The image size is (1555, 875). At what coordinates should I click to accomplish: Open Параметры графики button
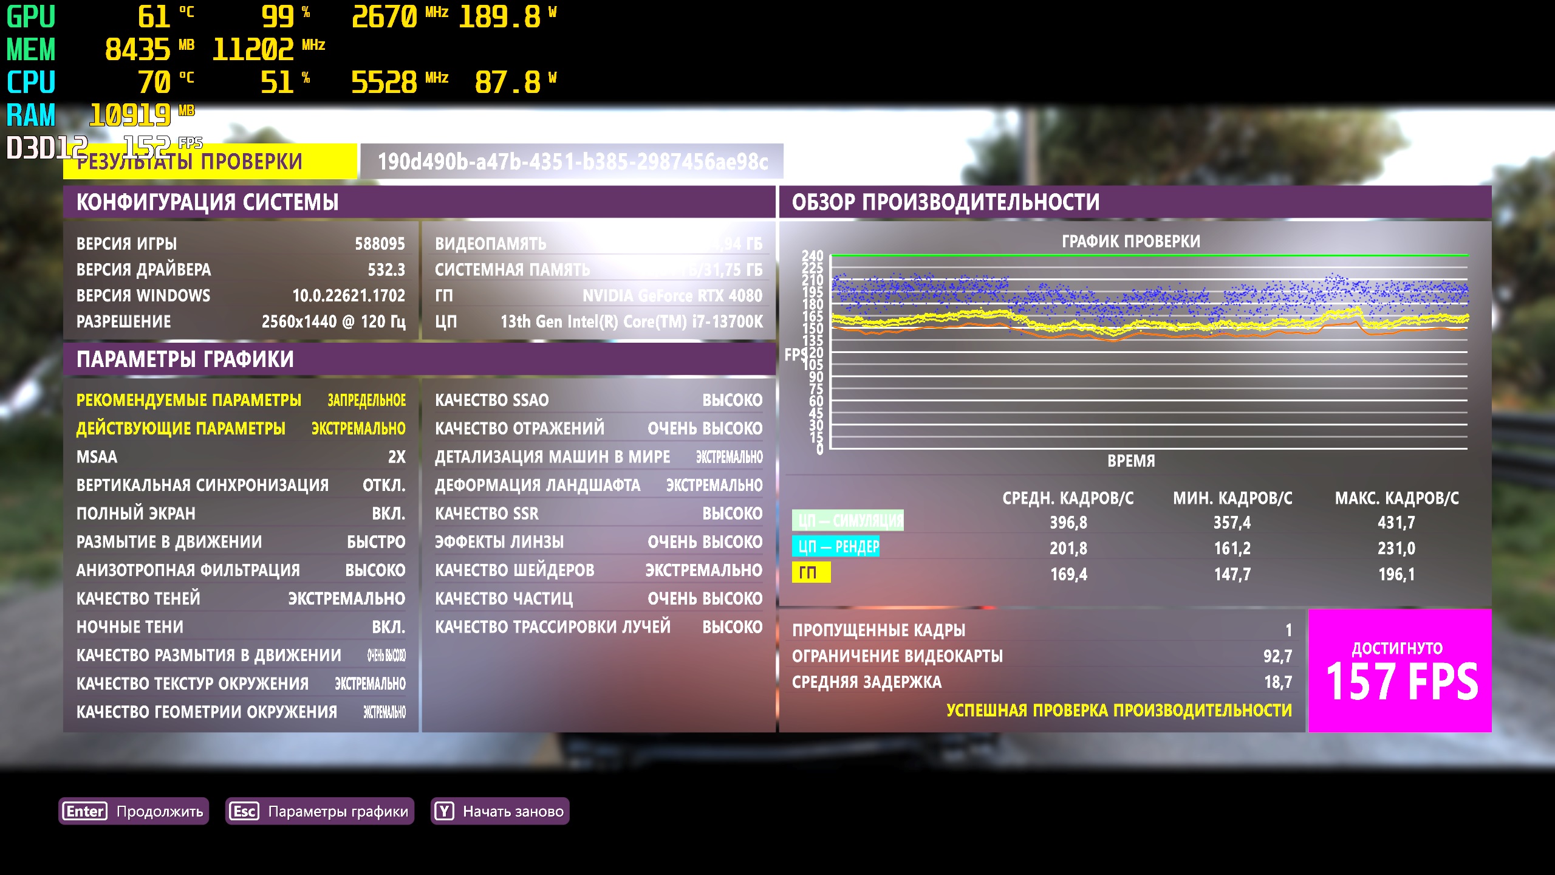(338, 811)
